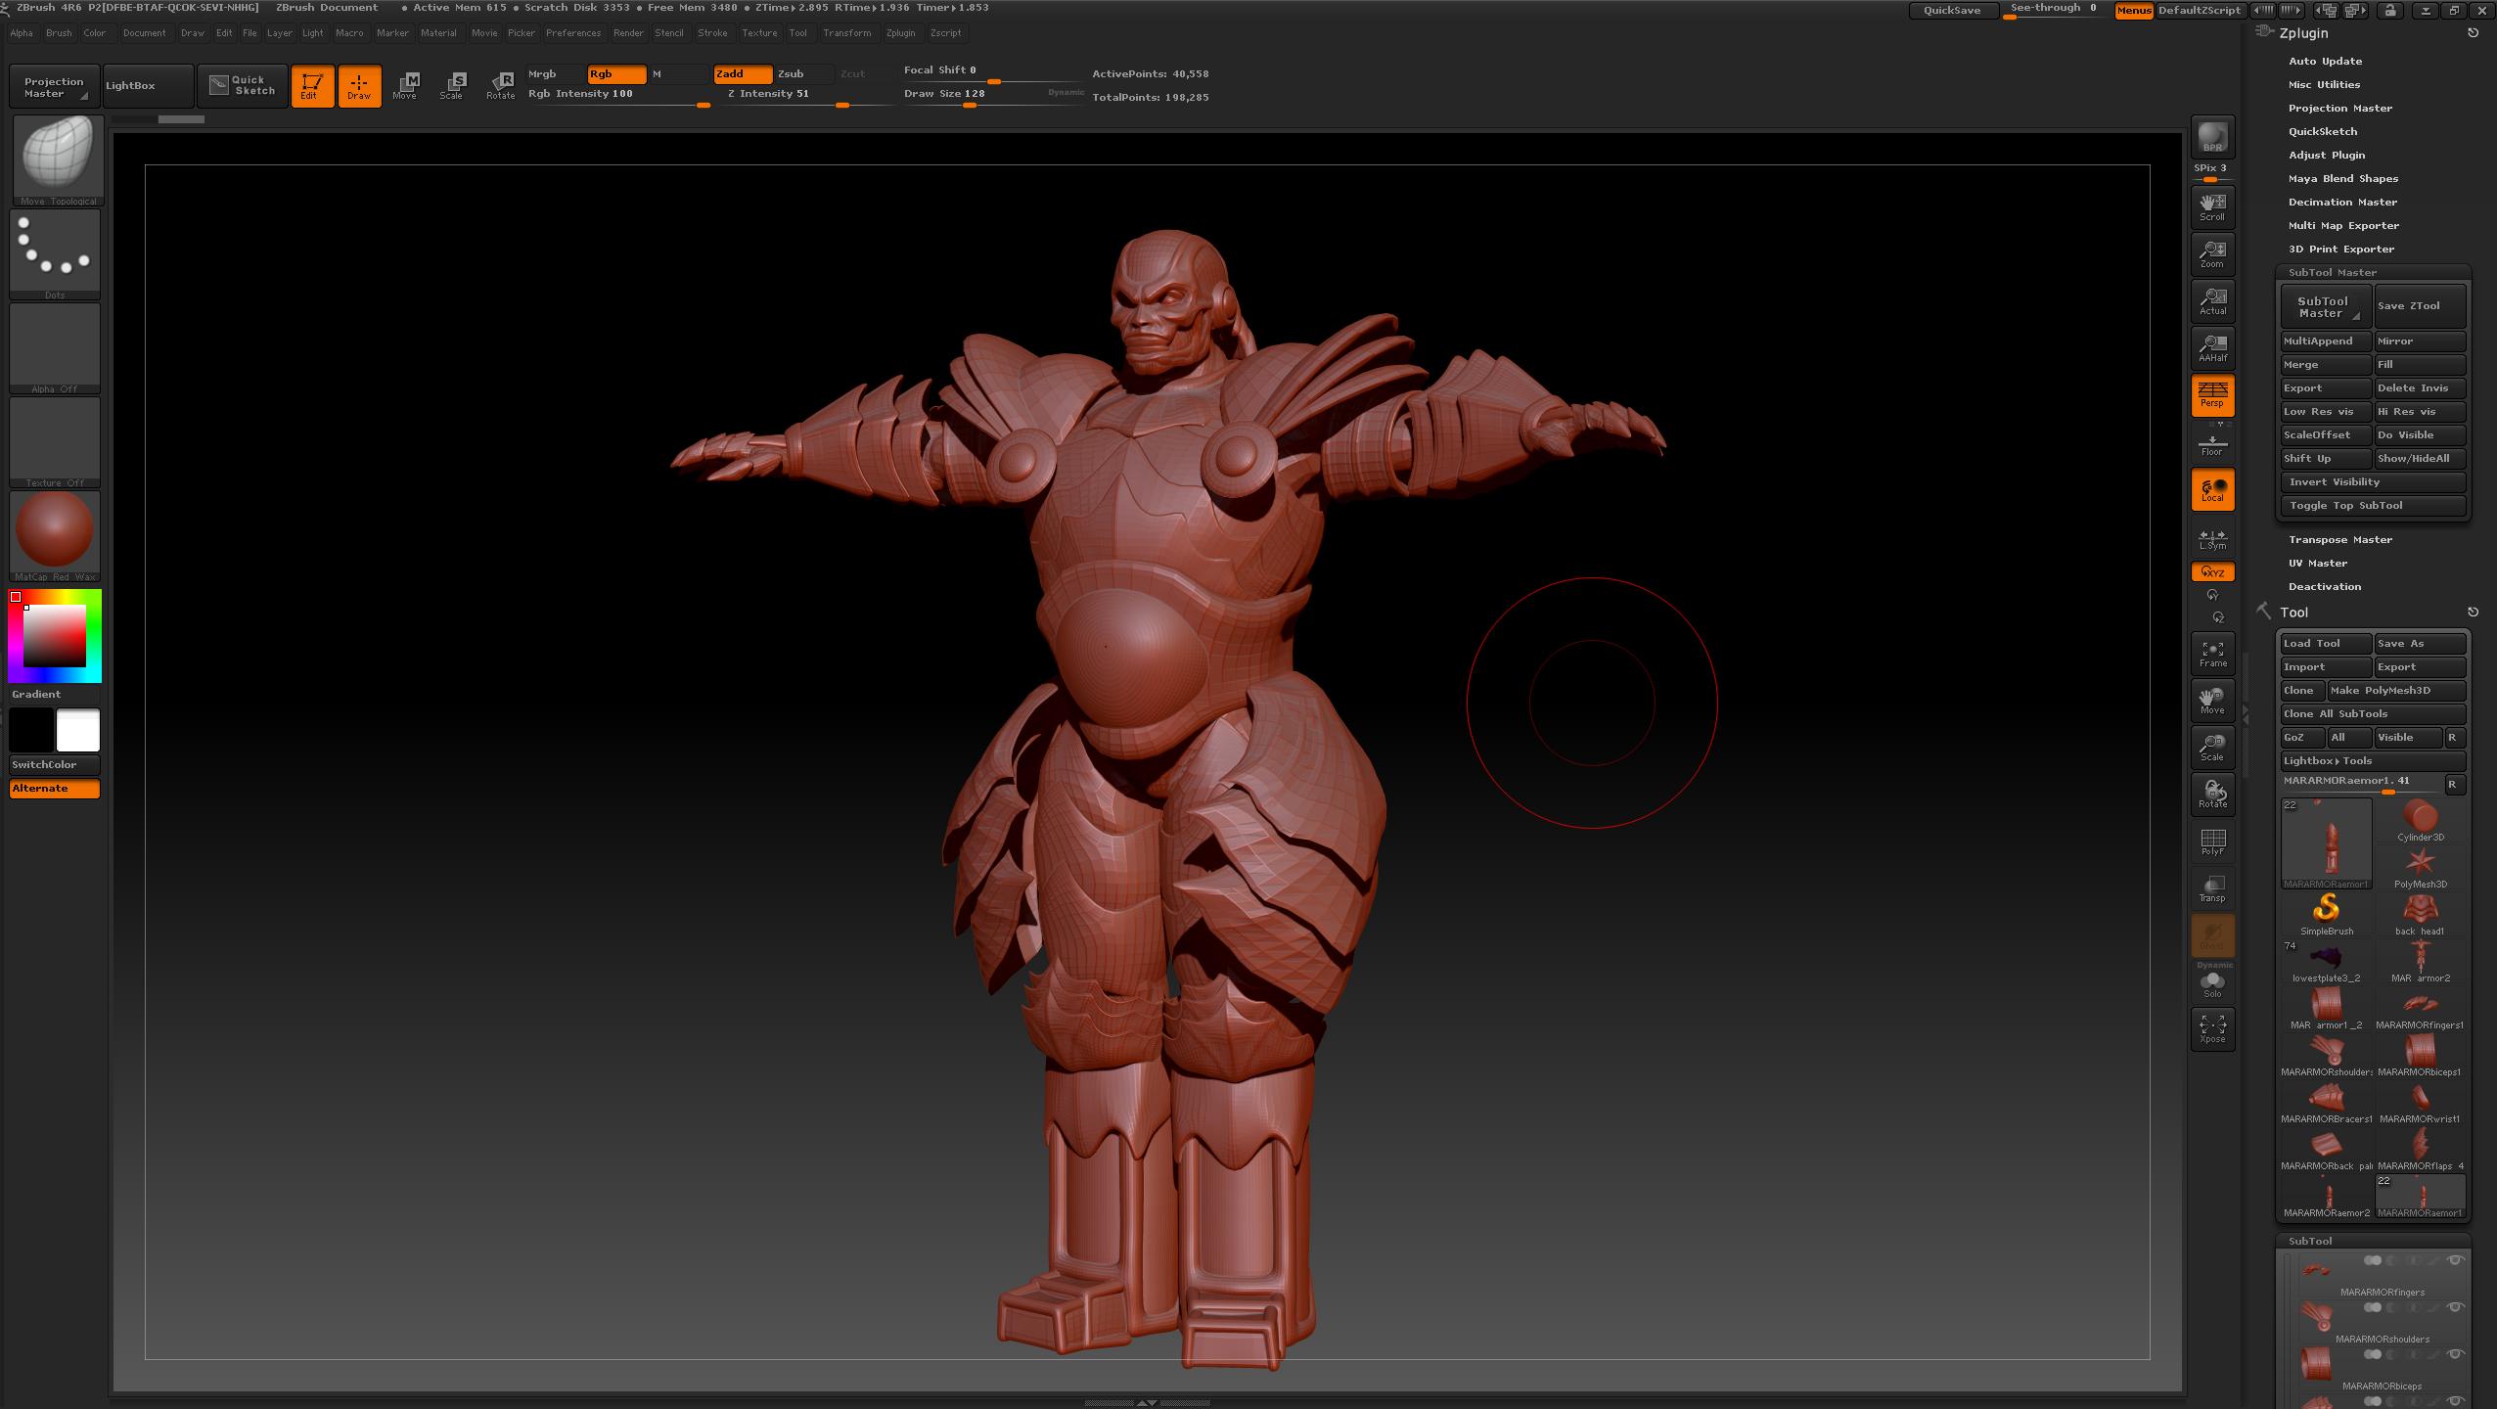Collapse the SubTool Master section
This screenshot has height=1409, width=2497.
[x=2332, y=272]
